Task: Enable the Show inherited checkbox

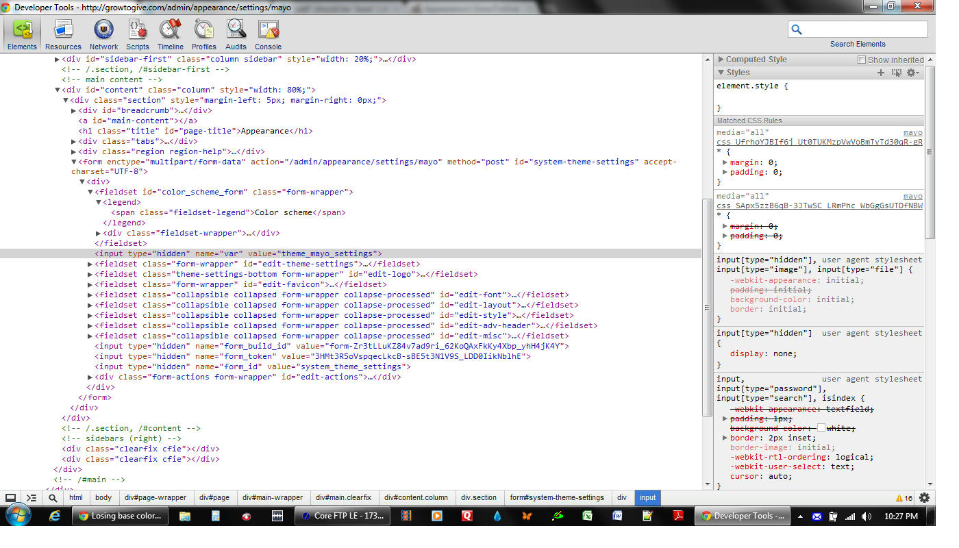Action: coord(862,60)
